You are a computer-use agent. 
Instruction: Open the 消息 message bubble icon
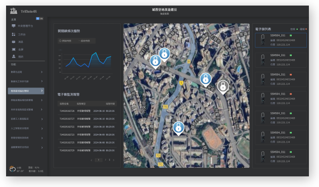coord(14,42)
